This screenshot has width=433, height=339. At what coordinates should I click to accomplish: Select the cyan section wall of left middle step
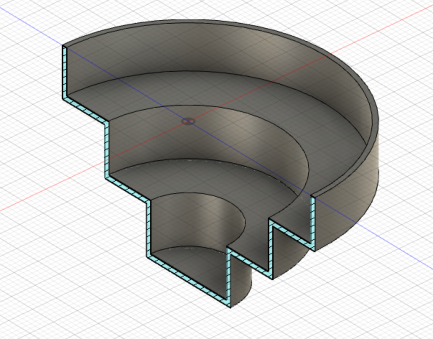(x=107, y=148)
